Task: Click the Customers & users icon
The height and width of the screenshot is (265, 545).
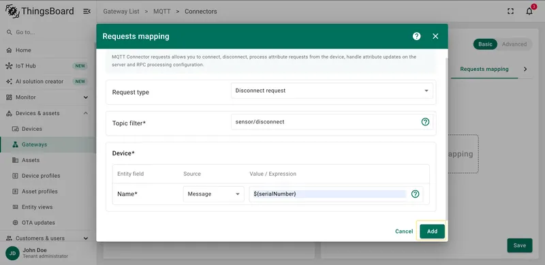Action: pyautogui.click(x=9, y=238)
